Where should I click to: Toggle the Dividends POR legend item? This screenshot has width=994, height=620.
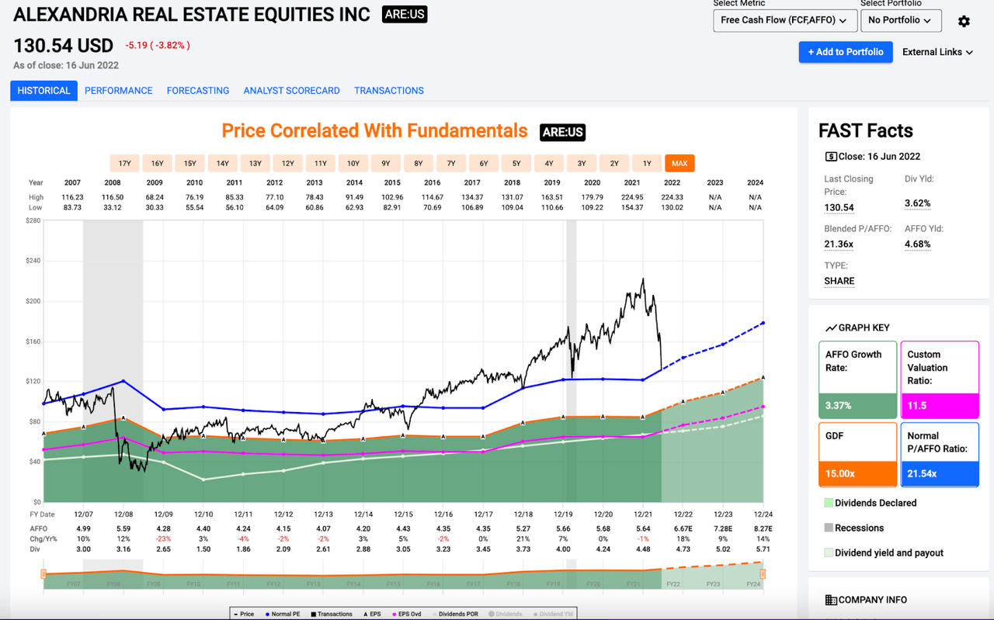pyautogui.click(x=455, y=614)
